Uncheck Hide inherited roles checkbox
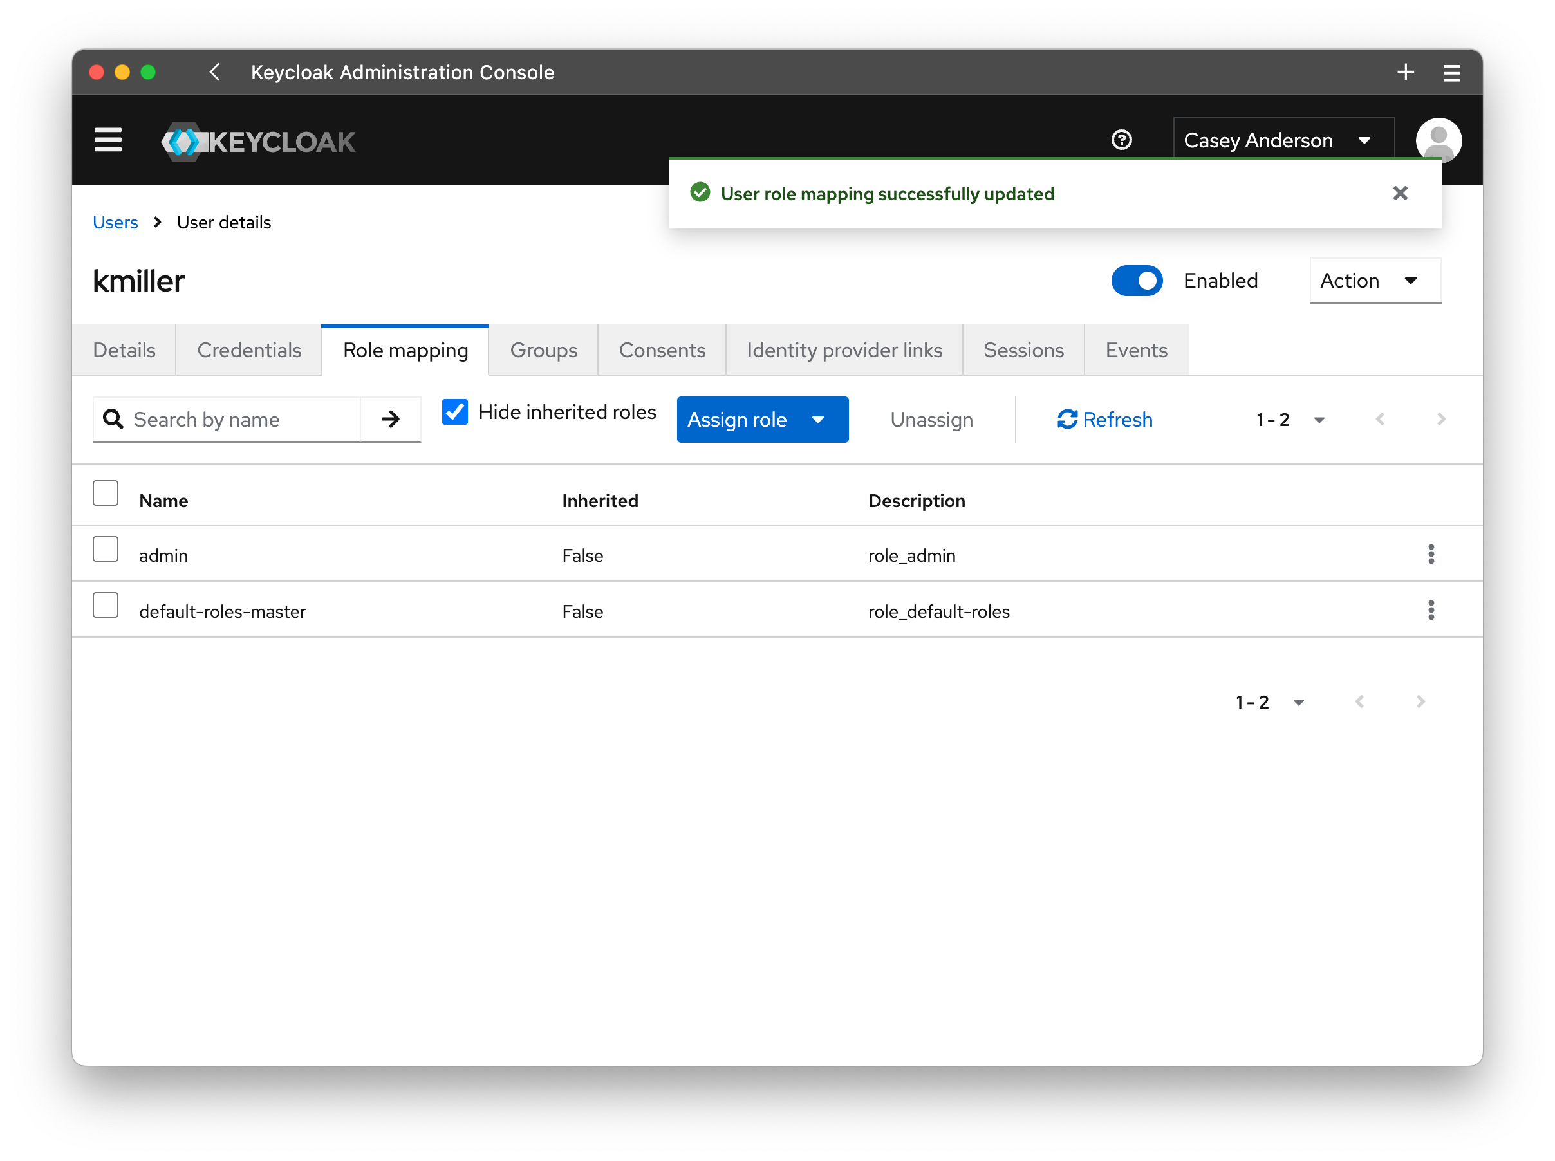Screen dimensions: 1555x1161 click(454, 412)
